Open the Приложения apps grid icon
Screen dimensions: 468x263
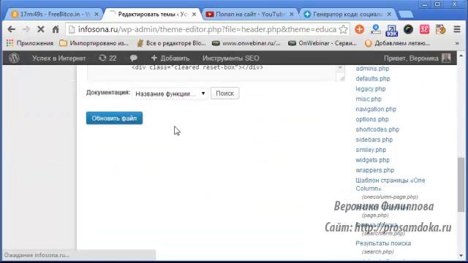[10, 43]
